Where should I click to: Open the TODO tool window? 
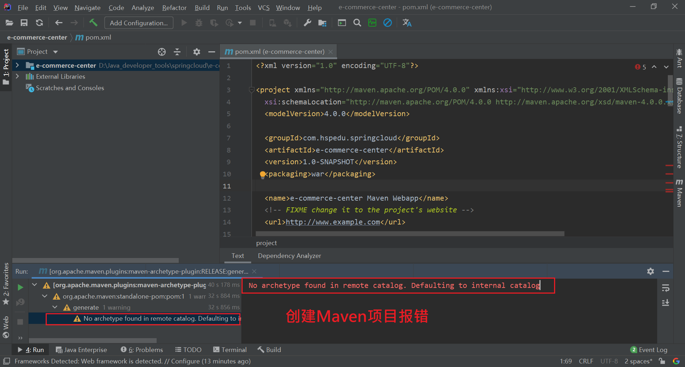[188, 350]
